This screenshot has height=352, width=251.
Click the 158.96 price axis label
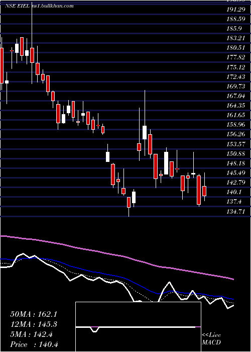(236, 125)
